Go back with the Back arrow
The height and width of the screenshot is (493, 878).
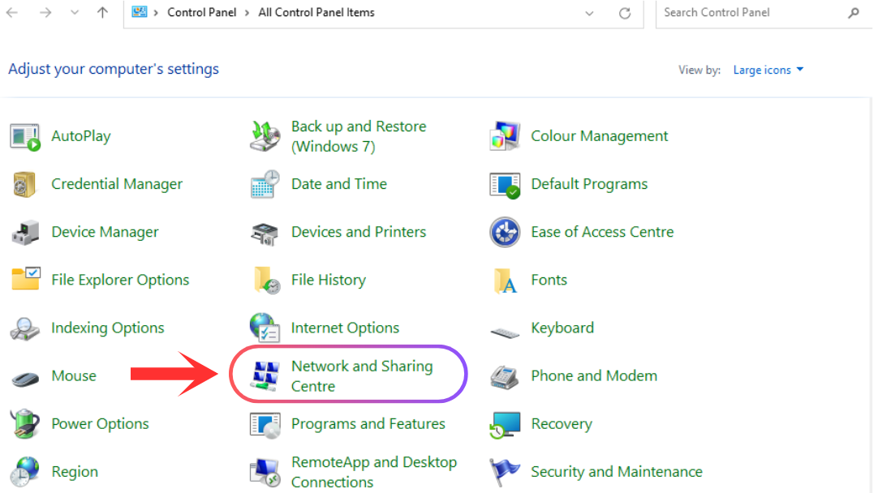click(x=12, y=12)
